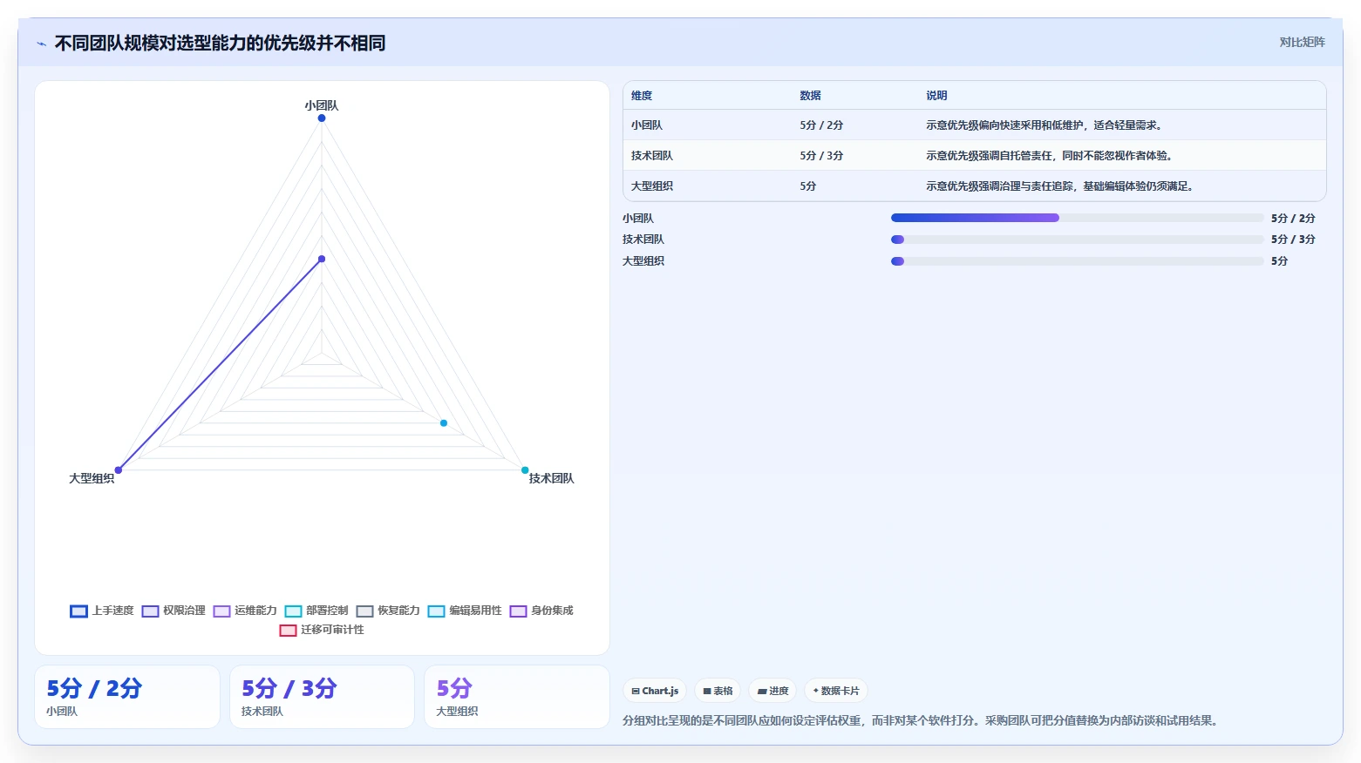Click the radar point at the 大型组织 vertex
Viewport: 1361px width, 763px height.
click(x=119, y=470)
